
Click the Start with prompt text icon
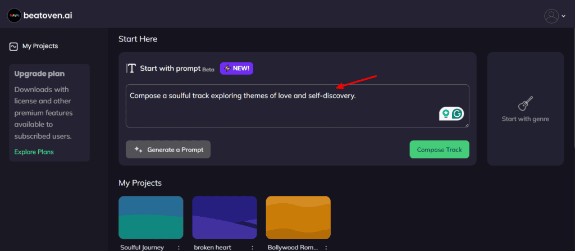click(x=131, y=69)
